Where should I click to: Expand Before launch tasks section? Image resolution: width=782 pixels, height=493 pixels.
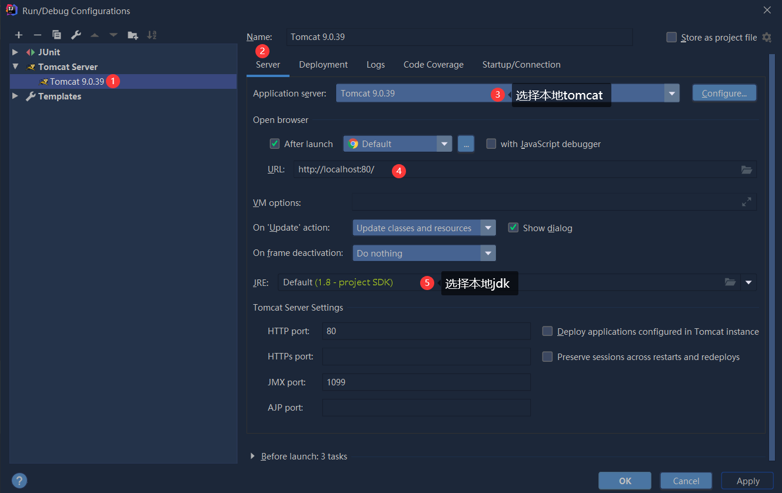[x=253, y=456]
